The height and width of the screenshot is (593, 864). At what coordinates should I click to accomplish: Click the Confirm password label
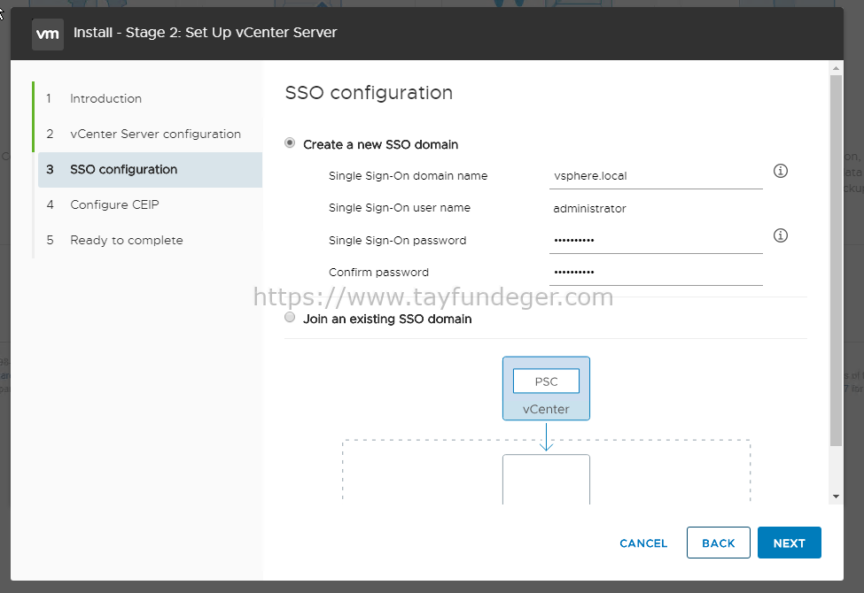378,273
